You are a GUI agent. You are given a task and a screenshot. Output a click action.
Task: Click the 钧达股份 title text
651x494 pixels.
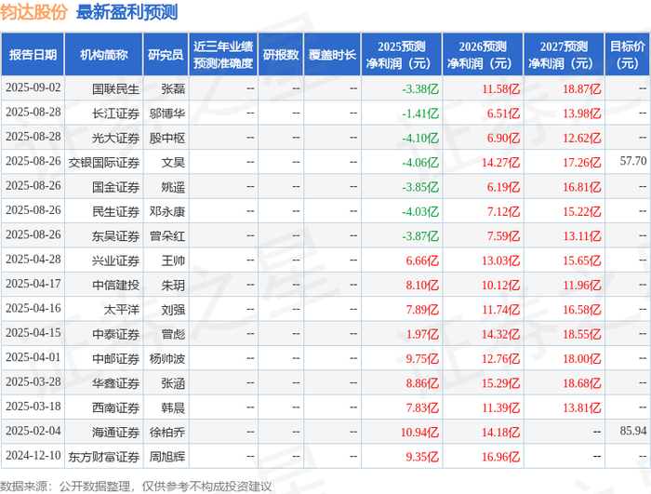[x=34, y=12]
